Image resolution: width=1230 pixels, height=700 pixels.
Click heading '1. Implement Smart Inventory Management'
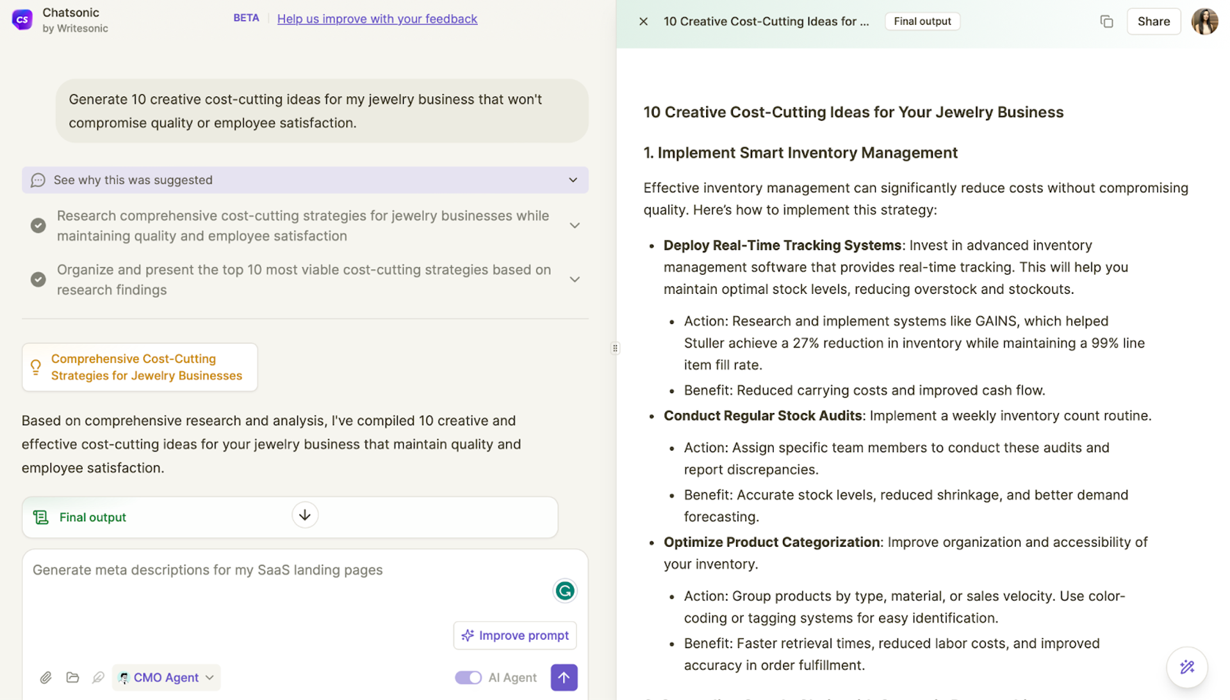(x=800, y=152)
